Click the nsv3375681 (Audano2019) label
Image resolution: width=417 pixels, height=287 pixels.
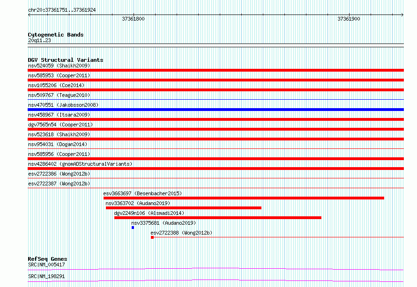[x=164, y=223]
